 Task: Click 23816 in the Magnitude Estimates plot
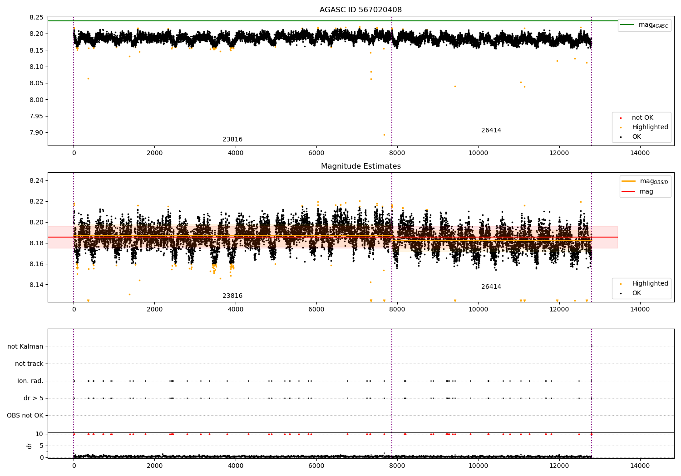pos(232,296)
